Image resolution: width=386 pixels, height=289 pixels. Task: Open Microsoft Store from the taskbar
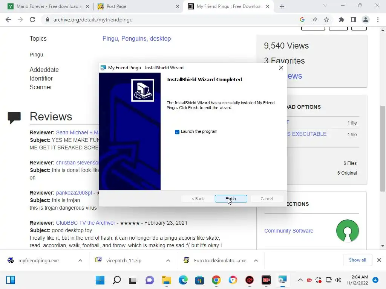(199, 280)
